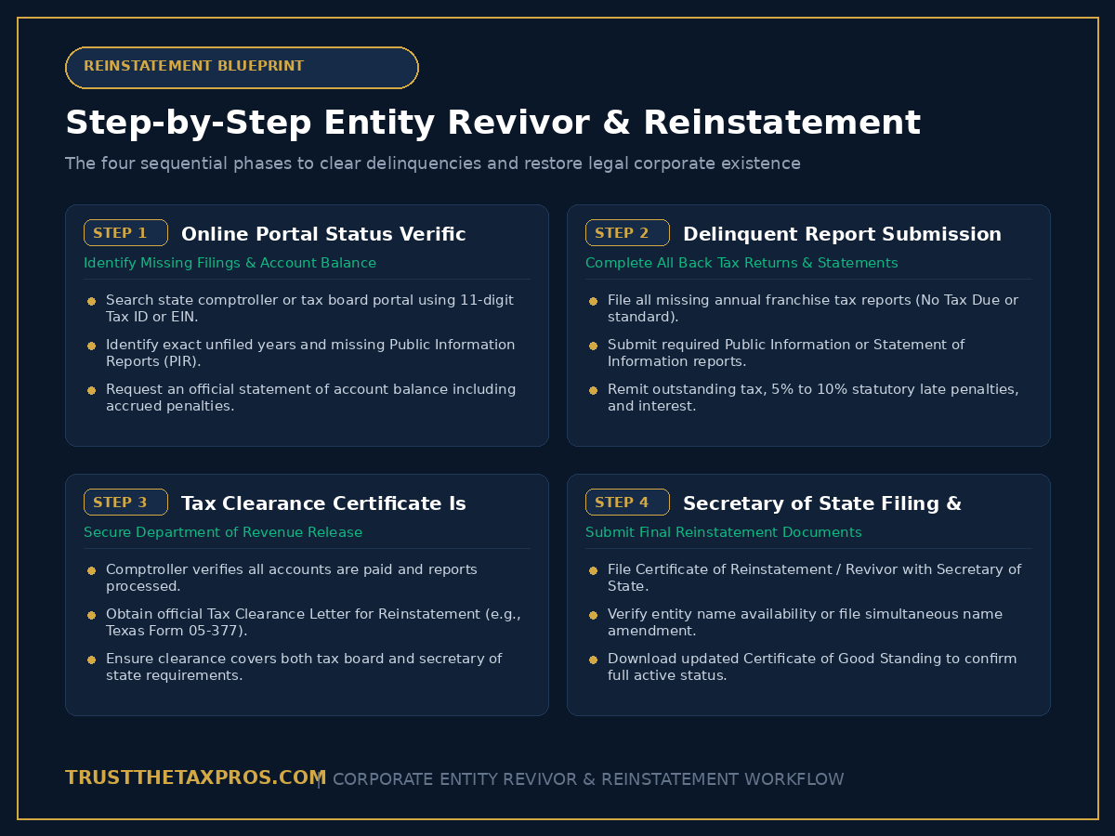Click the bullet about Tax Clearance Letter Form 05-377

[x=313, y=622]
